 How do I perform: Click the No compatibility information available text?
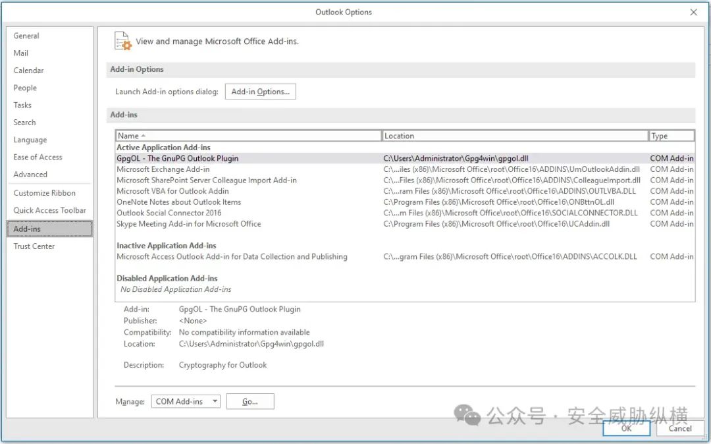click(244, 333)
